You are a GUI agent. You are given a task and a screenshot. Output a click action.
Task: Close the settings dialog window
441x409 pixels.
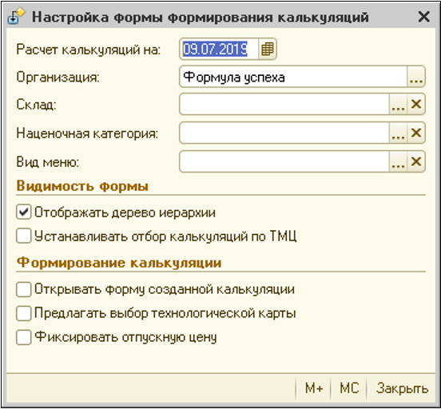pyautogui.click(x=423, y=17)
